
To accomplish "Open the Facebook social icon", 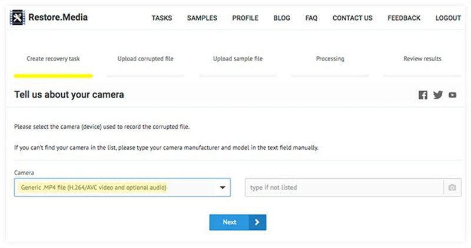I will tap(423, 95).
